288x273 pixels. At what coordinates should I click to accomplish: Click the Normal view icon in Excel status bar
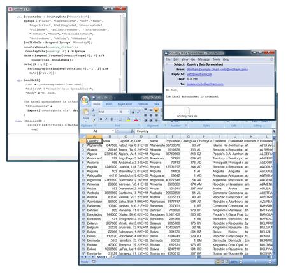[x=218, y=262]
